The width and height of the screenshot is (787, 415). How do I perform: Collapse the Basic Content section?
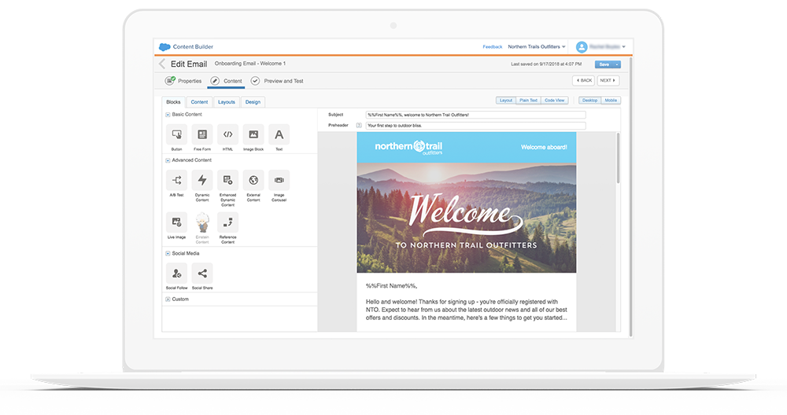coord(168,115)
